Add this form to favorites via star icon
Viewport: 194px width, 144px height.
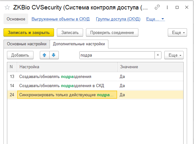pyautogui.click(x=7, y=7)
